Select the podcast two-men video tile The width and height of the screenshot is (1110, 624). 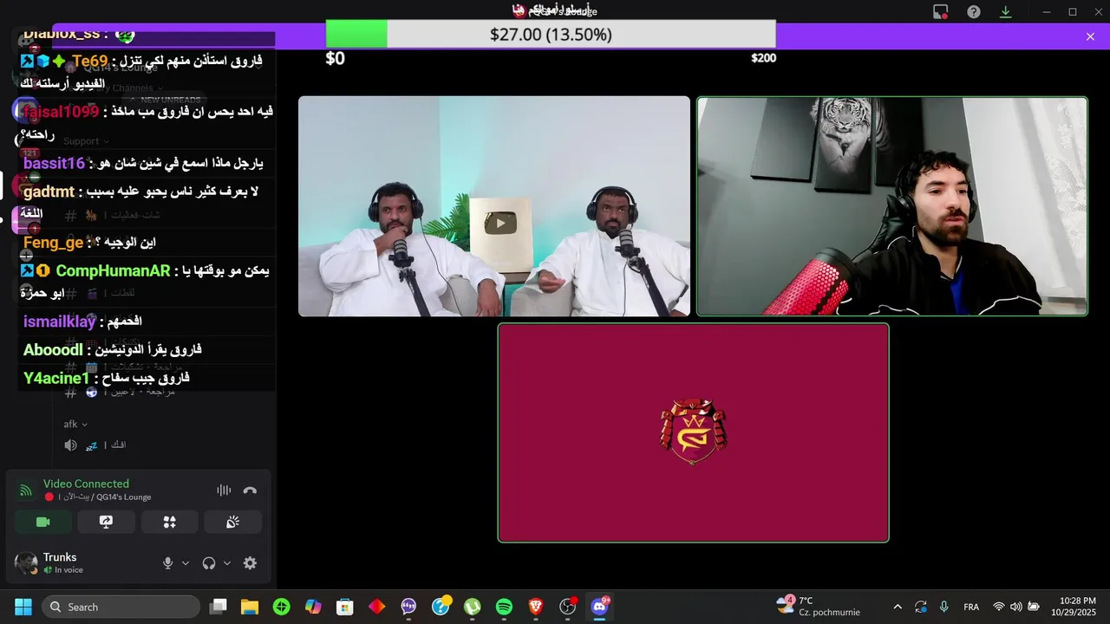(494, 206)
